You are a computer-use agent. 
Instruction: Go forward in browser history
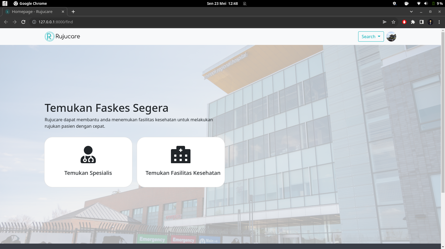(15, 22)
